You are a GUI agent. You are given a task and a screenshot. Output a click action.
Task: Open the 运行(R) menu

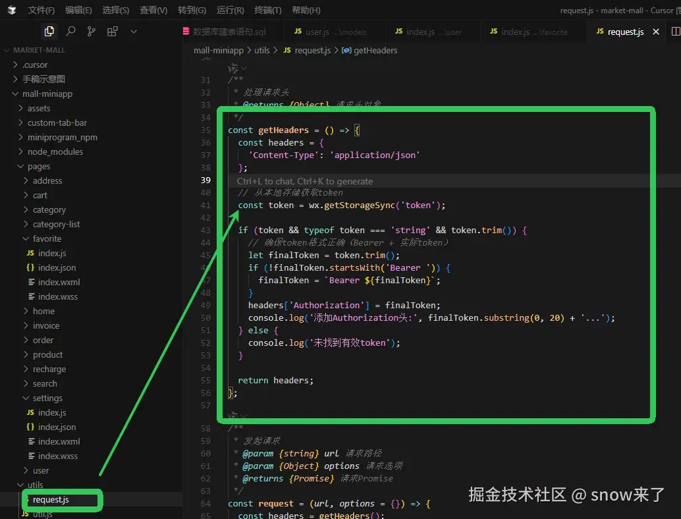coord(231,10)
